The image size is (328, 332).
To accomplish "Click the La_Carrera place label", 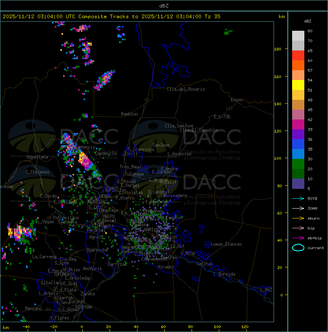I will click(x=44, y=257).
